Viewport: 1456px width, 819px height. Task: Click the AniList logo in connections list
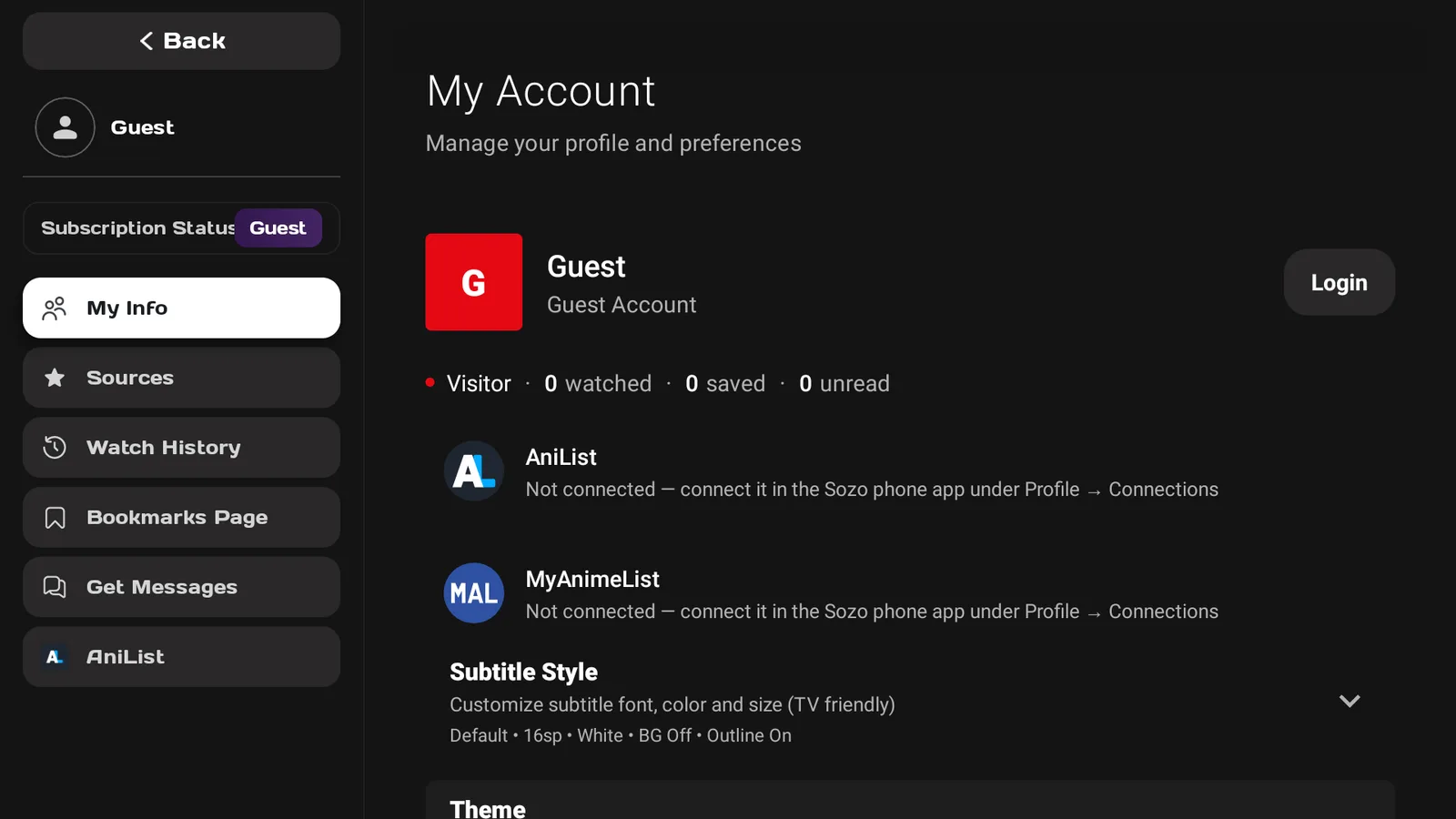(473, 471)
